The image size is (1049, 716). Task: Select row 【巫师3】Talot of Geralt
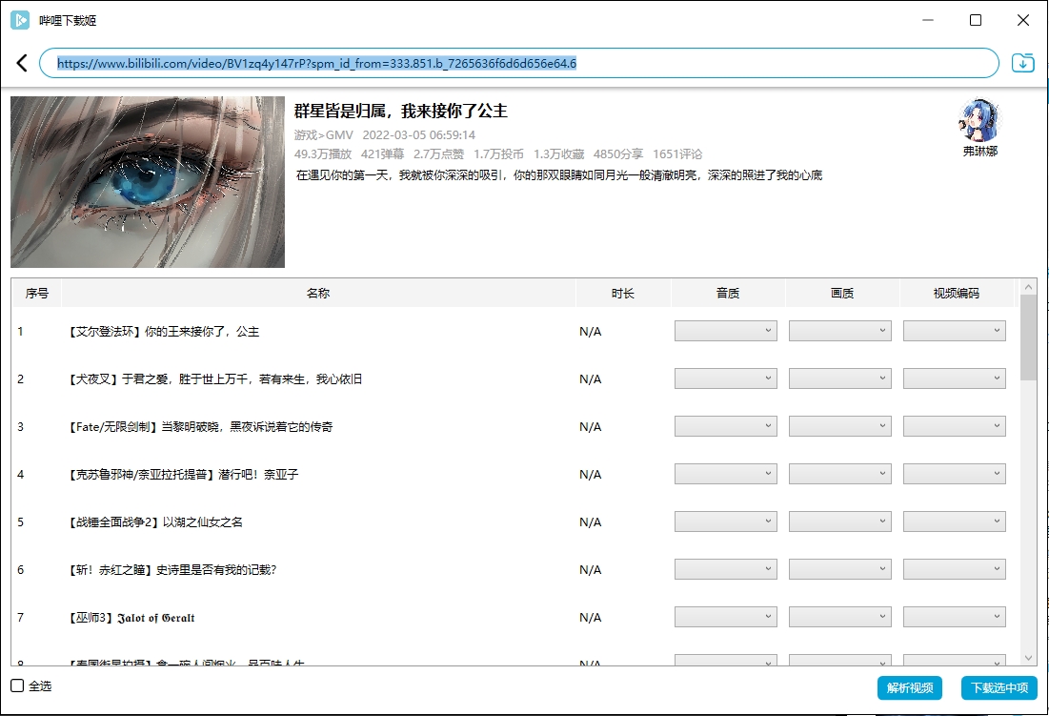(x=515, y=617)
